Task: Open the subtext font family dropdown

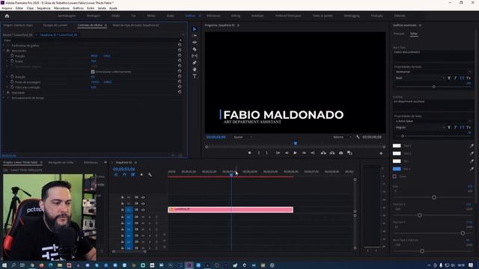Action: coord(433,121)
